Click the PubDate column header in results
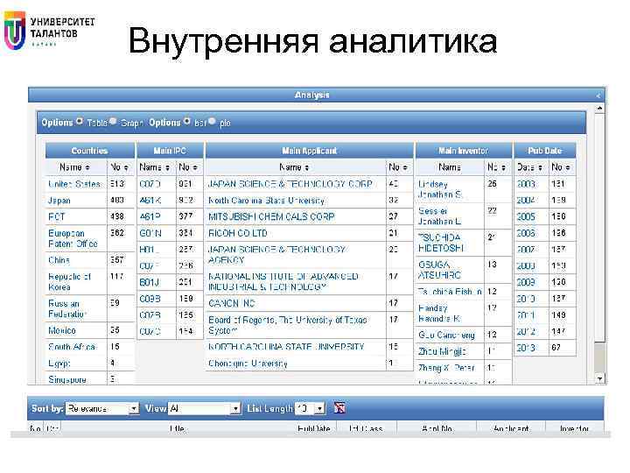This screenshot has width=630, height=473. (314, 428)
